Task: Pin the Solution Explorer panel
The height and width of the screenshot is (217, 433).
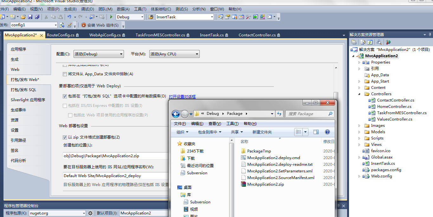Action: 430,34
